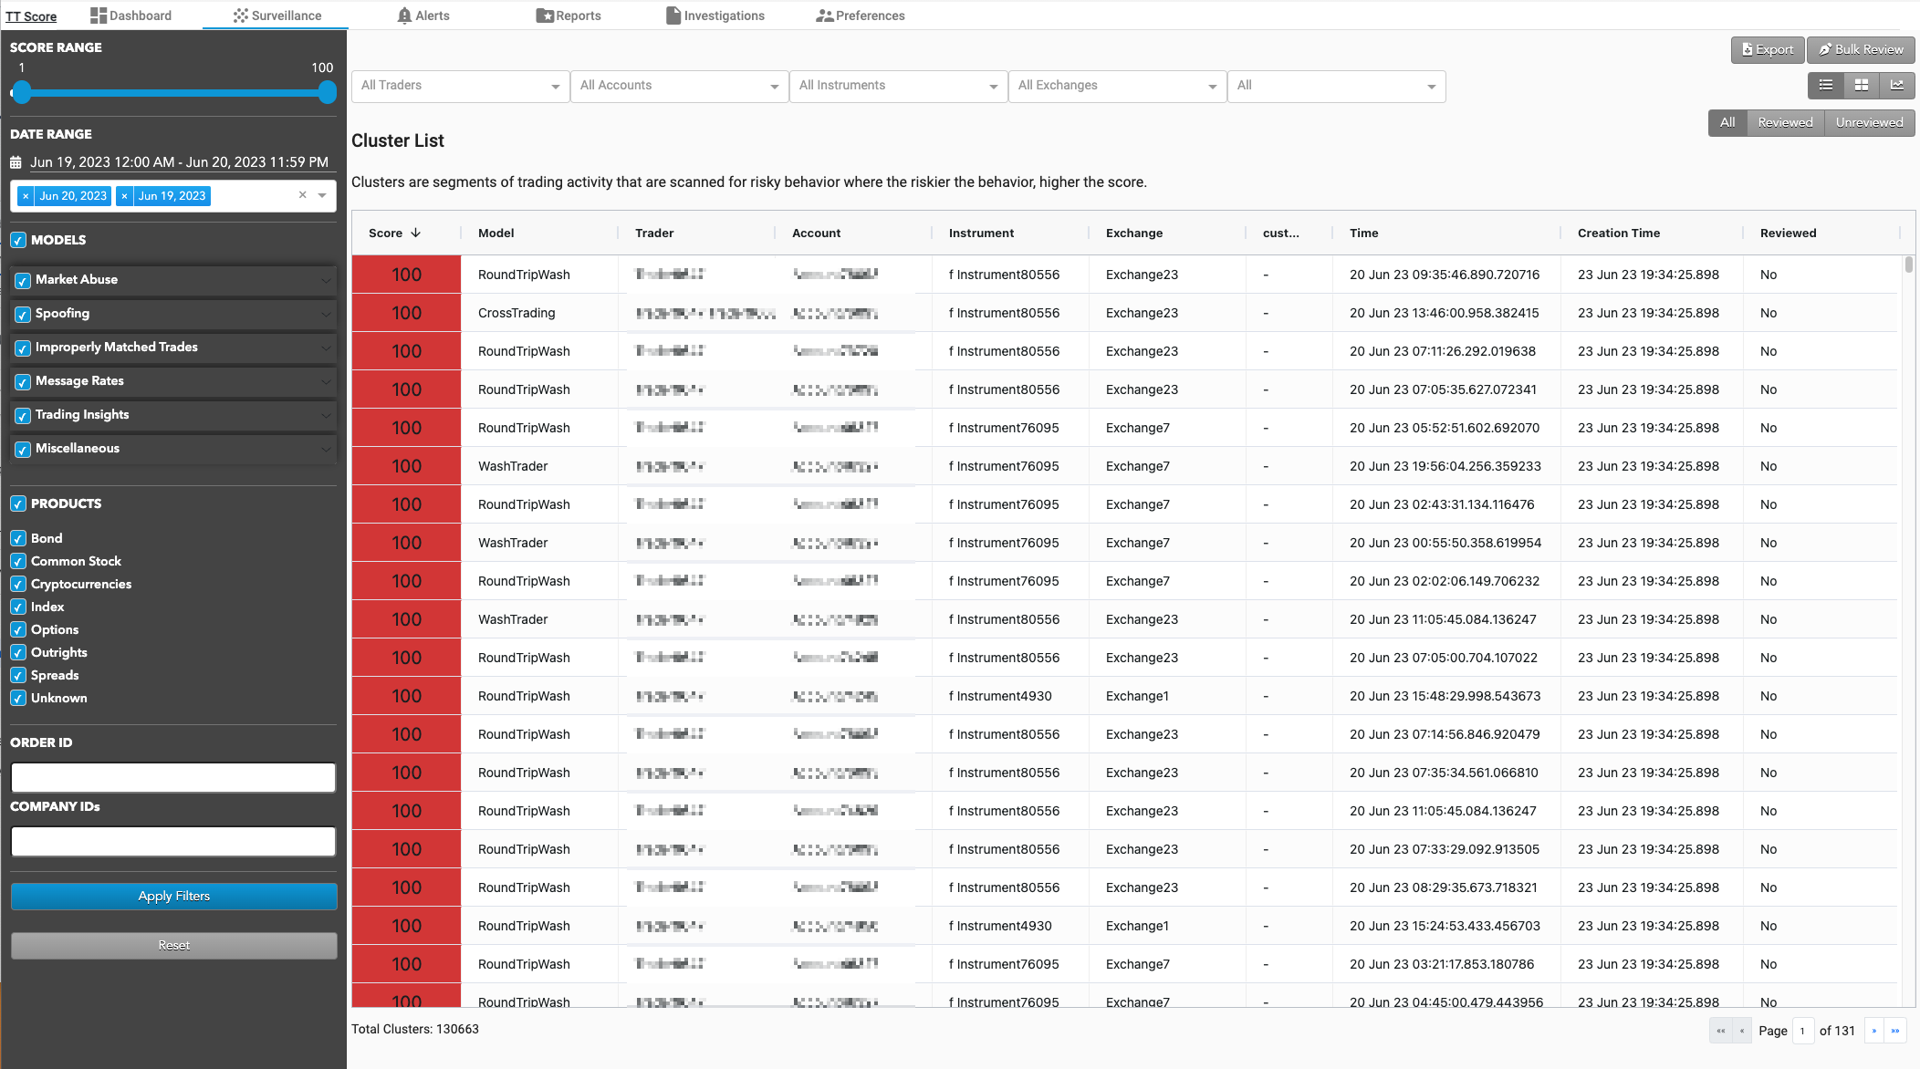Open the Reports tab

[x=569, y=16]
